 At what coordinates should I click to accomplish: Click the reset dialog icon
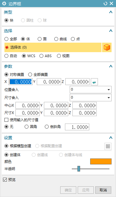(x=105, y=4)
